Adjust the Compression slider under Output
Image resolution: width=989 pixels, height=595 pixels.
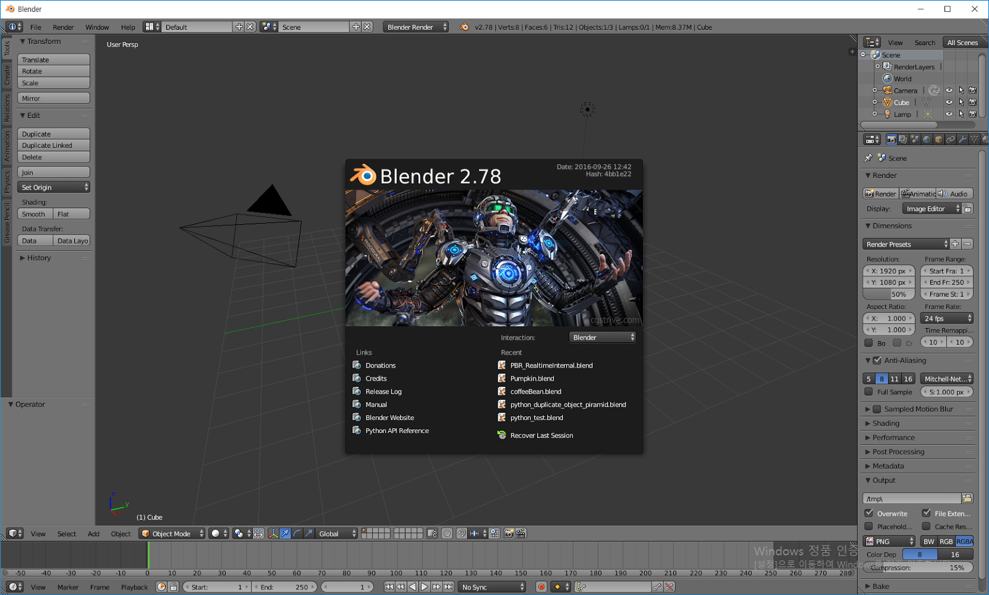(x=918, y=567)
